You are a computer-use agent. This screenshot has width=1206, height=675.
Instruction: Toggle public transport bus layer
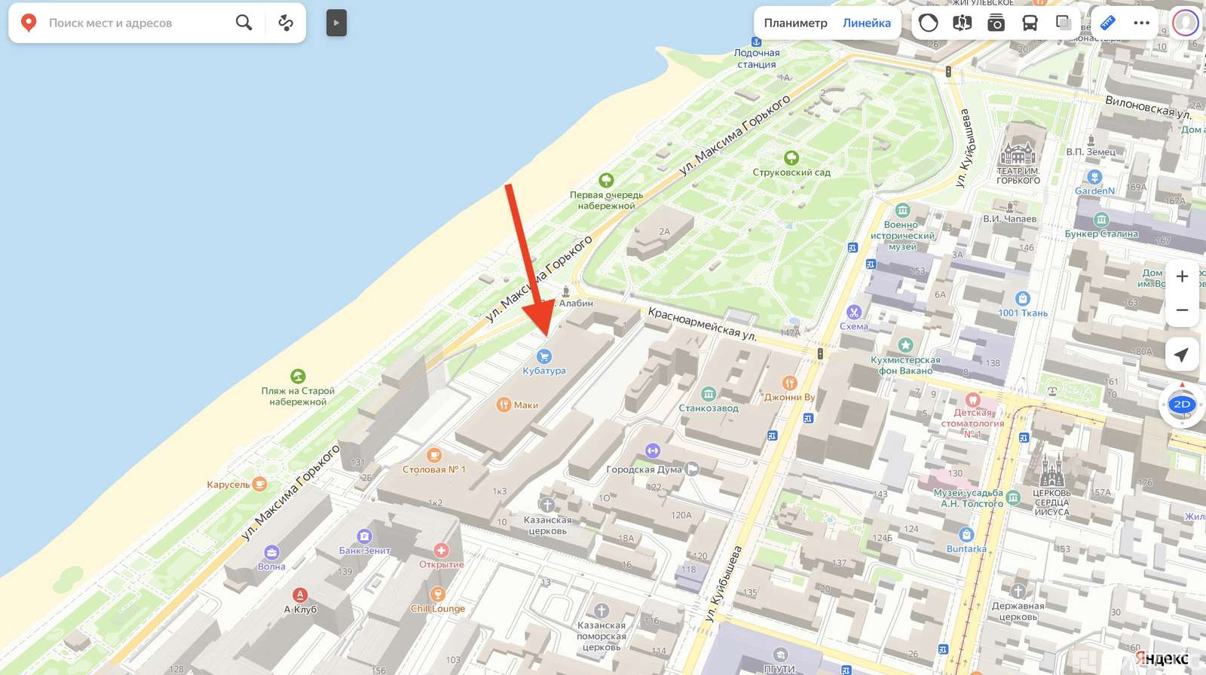point(1030,23)
